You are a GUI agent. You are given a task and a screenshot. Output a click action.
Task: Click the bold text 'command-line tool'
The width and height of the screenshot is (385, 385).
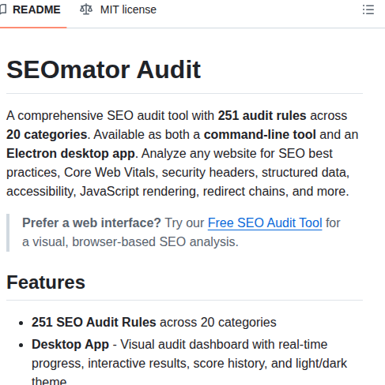click(x=260, y=135)
